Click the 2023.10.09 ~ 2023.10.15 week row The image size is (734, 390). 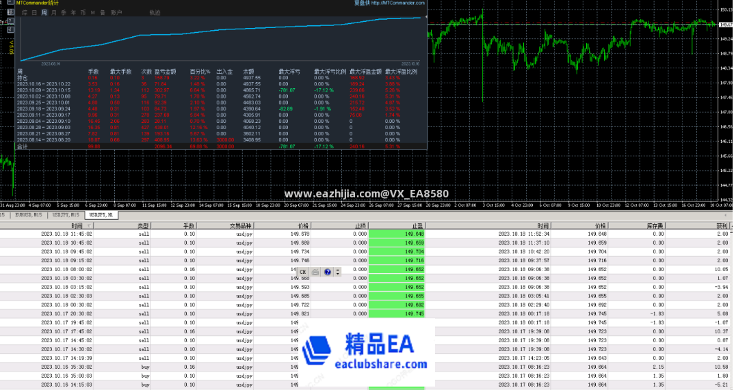coord(220,90)
